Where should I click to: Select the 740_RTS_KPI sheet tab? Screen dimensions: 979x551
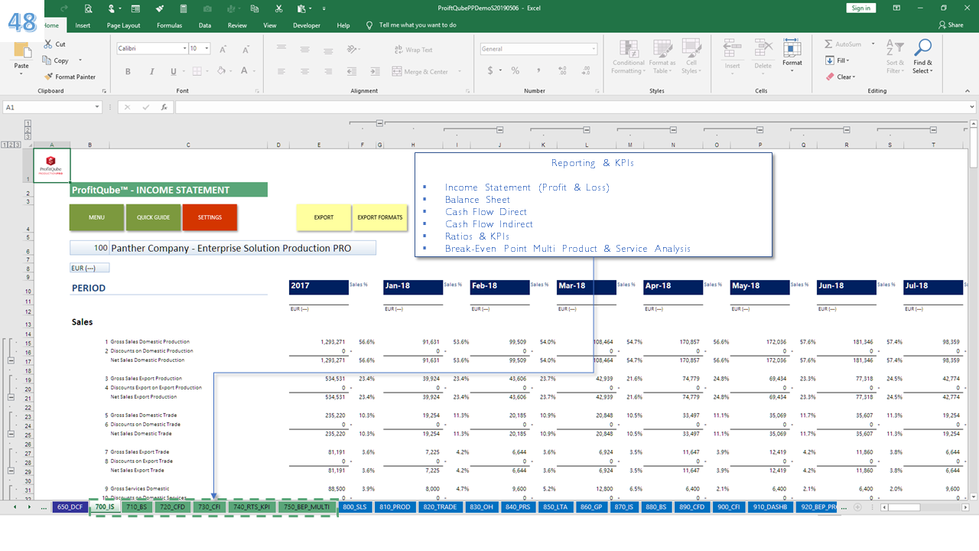coord(252,507)
